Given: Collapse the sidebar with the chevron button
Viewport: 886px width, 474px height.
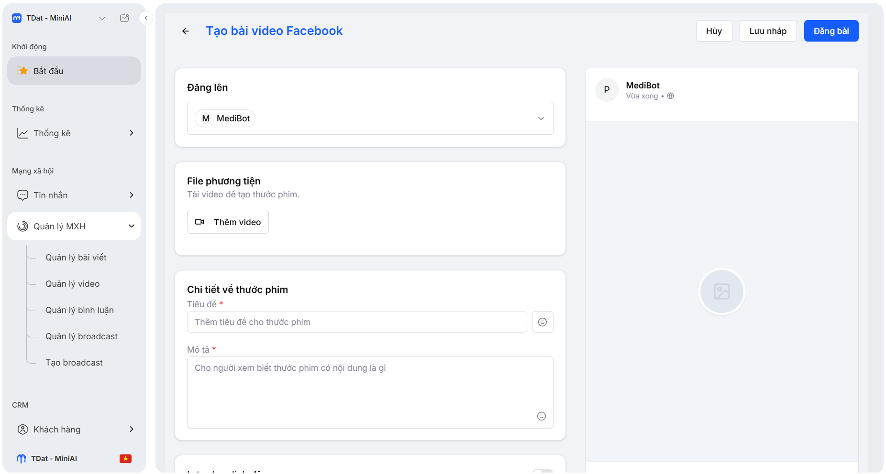Looking at the screenshot, I should coord(146,18).
